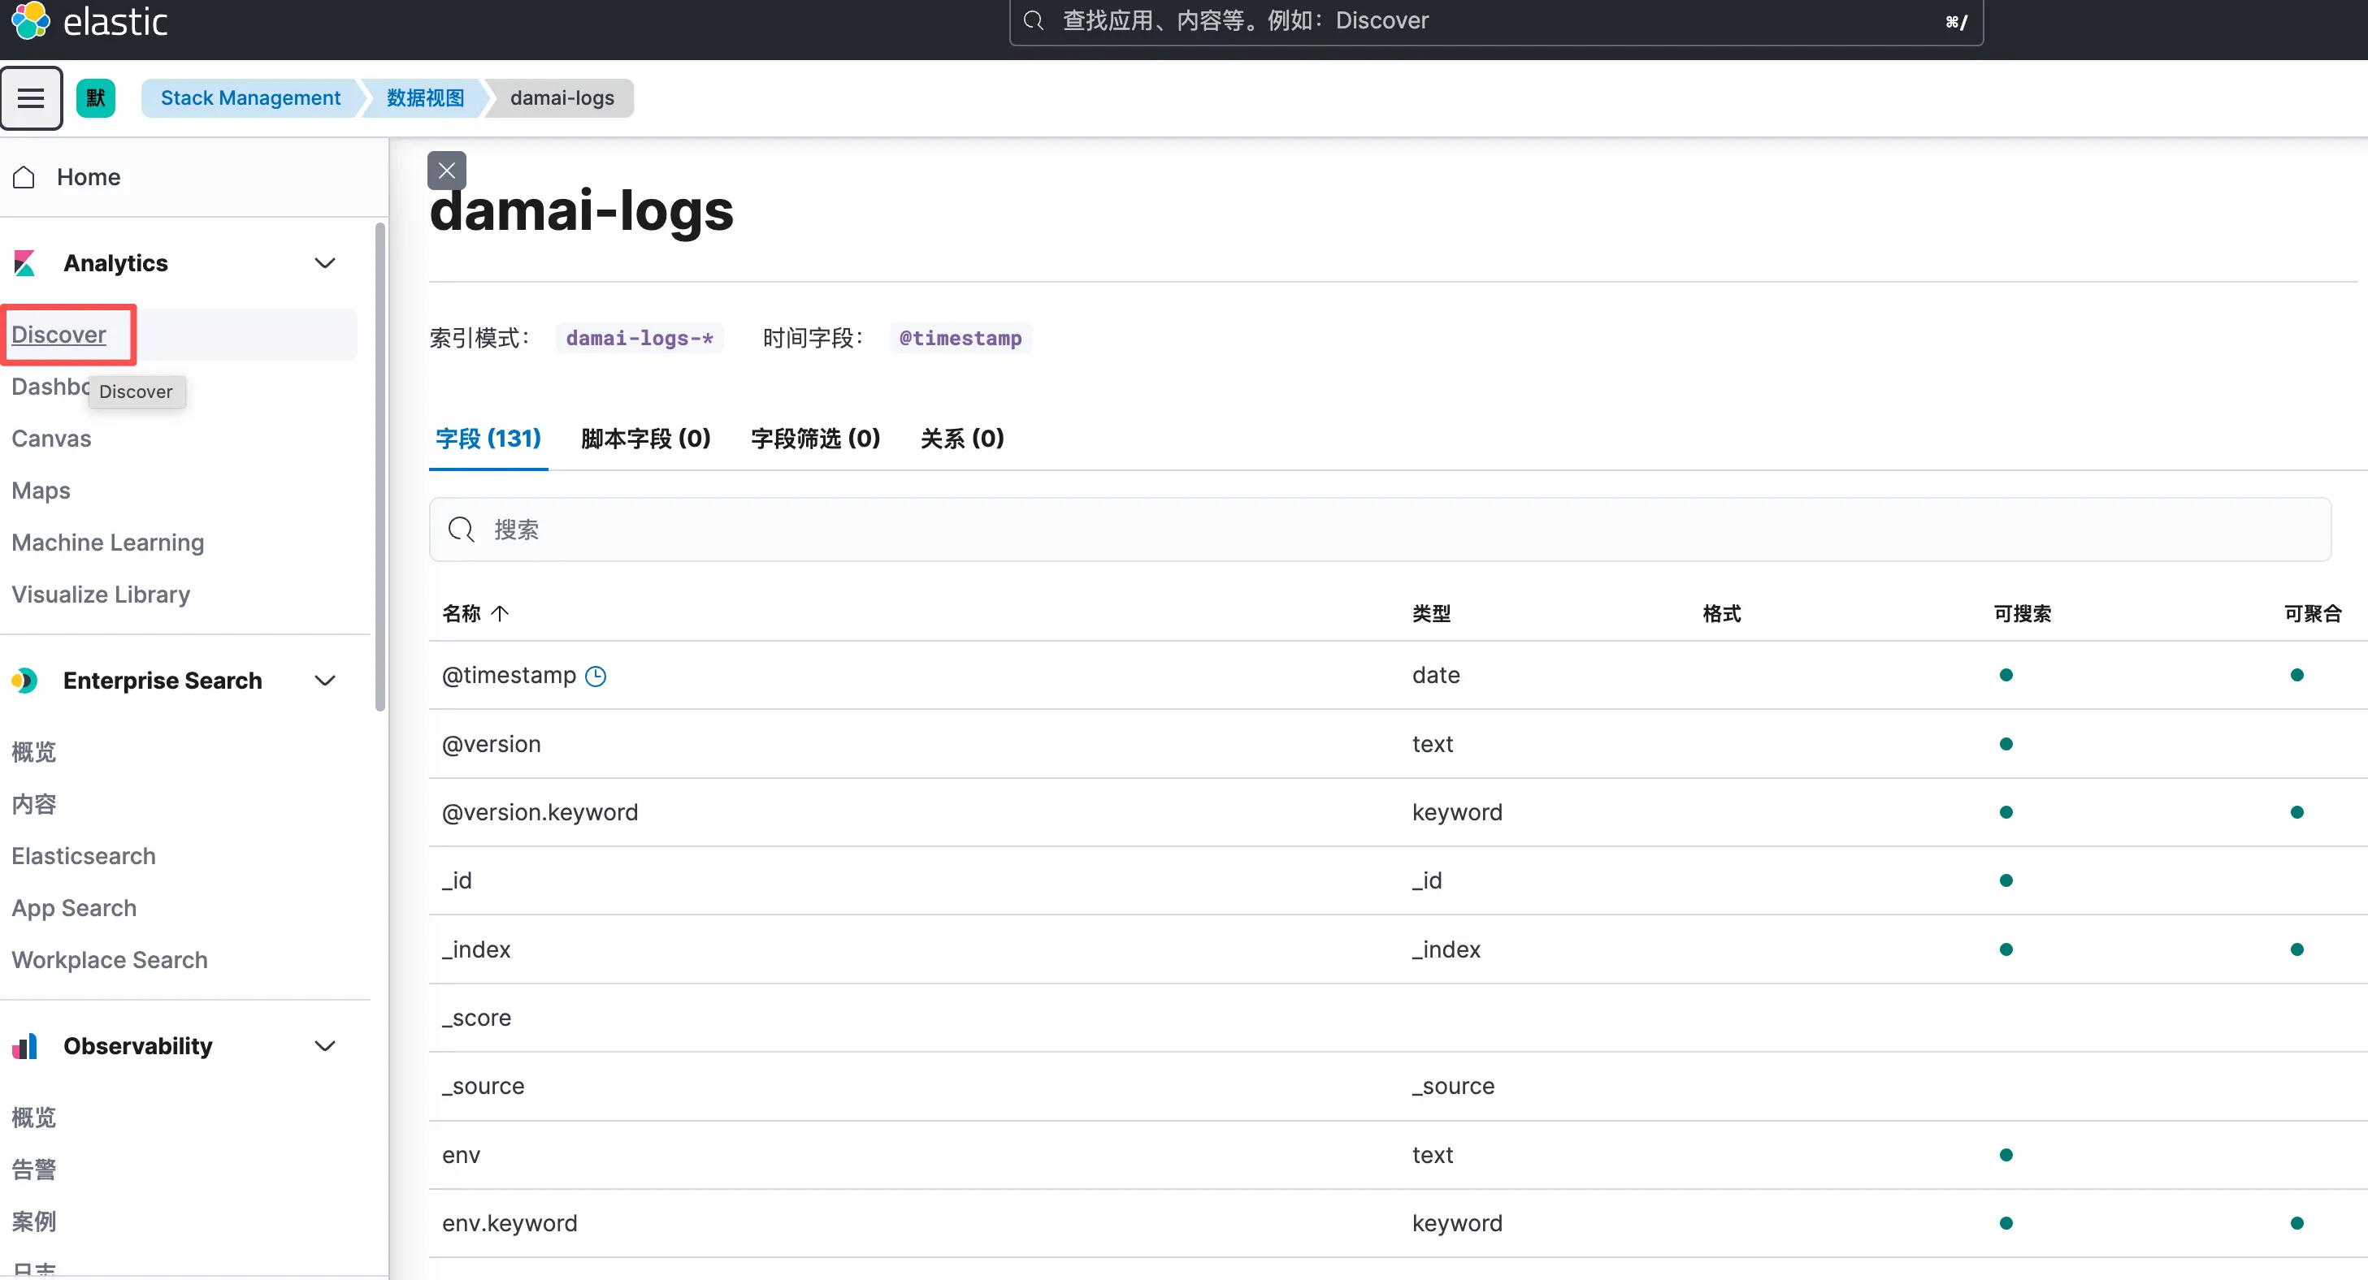Collapse the Enterprise Search section chevron

pos(324,680)
